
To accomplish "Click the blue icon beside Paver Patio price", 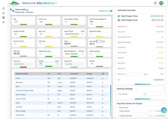I will (x=111, y=11).
